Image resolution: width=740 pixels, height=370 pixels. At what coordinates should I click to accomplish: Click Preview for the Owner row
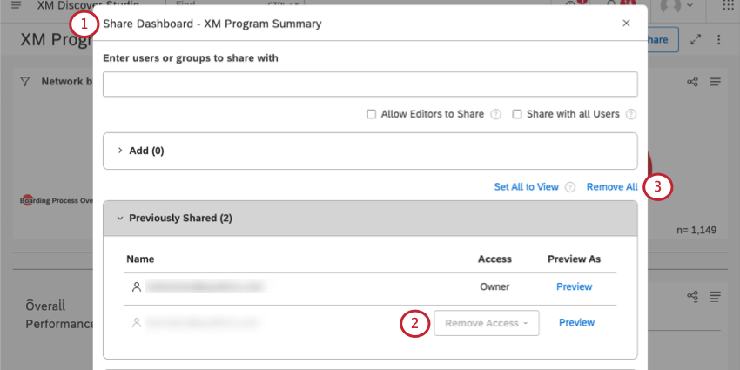(x=574, y=286)
